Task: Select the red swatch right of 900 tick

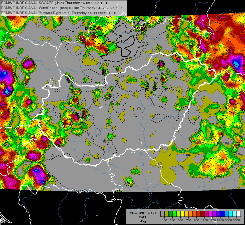Action: (199, 214)
